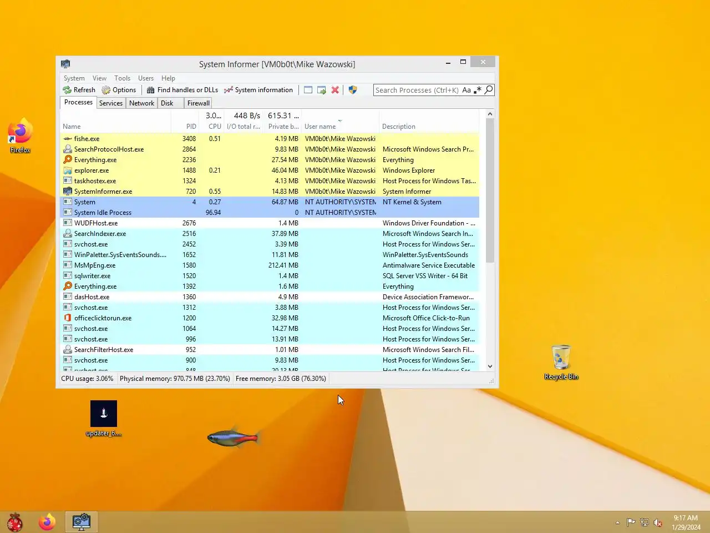Open the Users menu
Viewport: 710px width, 533px height.
(x=146, y=78)
